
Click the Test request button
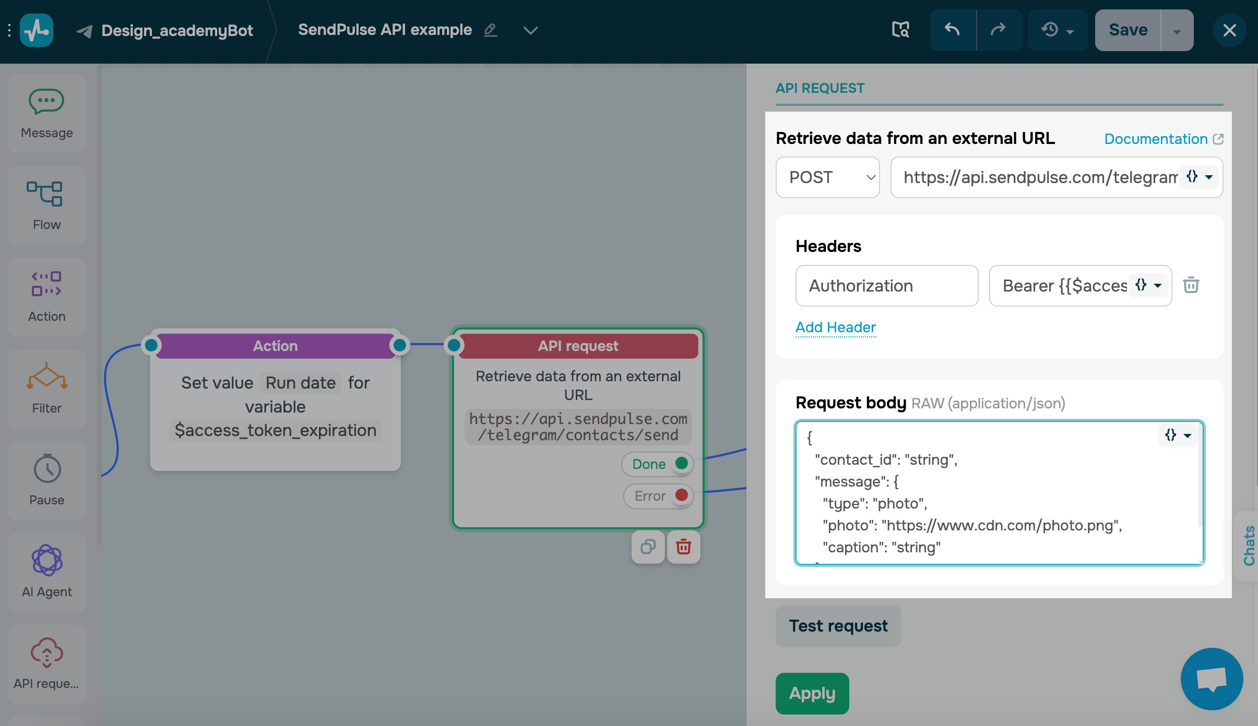[x=838, y=626]
